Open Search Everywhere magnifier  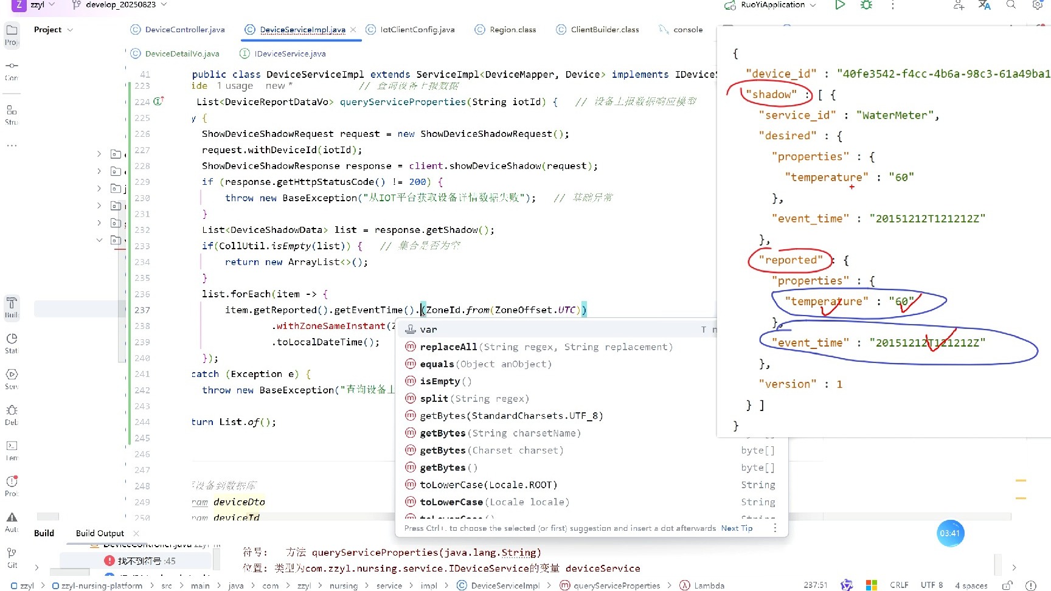pos(1011,5)
